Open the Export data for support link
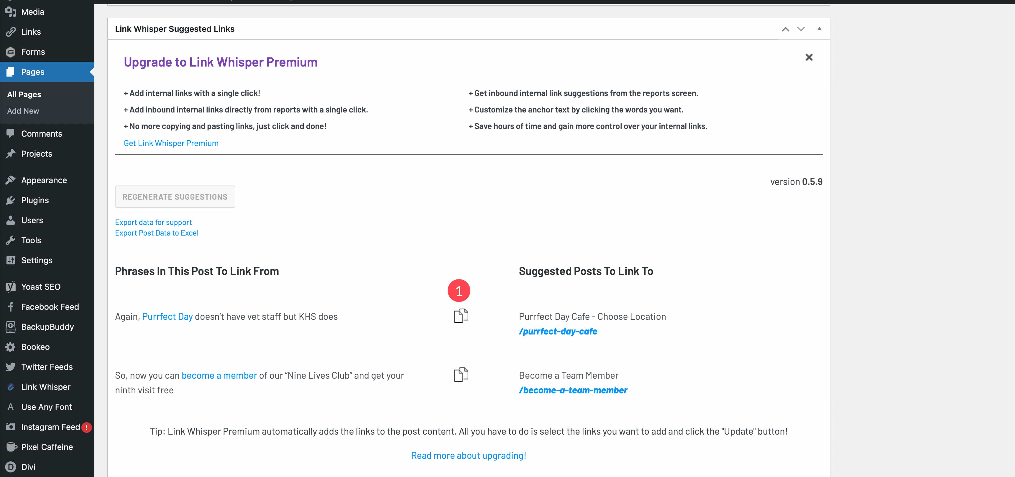Image resolution: width=1015 pixels, height=477 pixels. pos(153,222)
